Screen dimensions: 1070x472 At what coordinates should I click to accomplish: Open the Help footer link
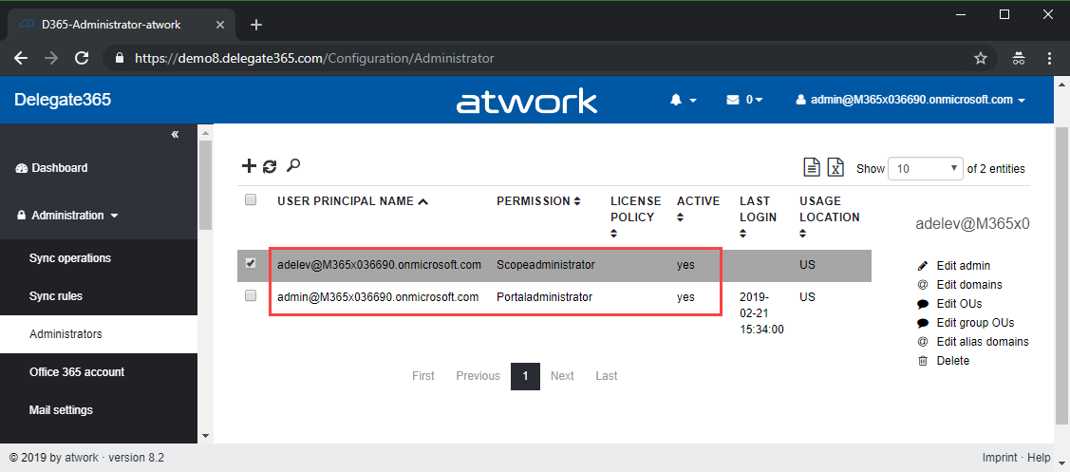point(1039,458)
